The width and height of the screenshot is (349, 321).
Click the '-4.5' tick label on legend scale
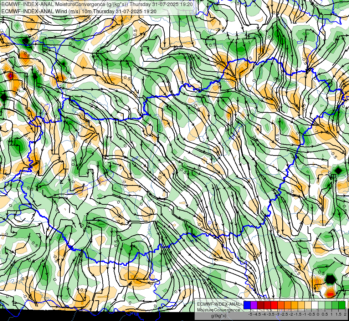coord(257,314)
